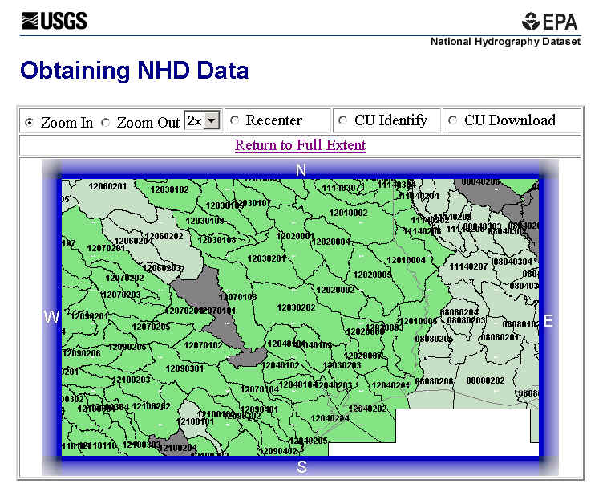Pan map west using W marker
Image resolution: width=611 pixels, height=488 pixels.
pos(51,318)
